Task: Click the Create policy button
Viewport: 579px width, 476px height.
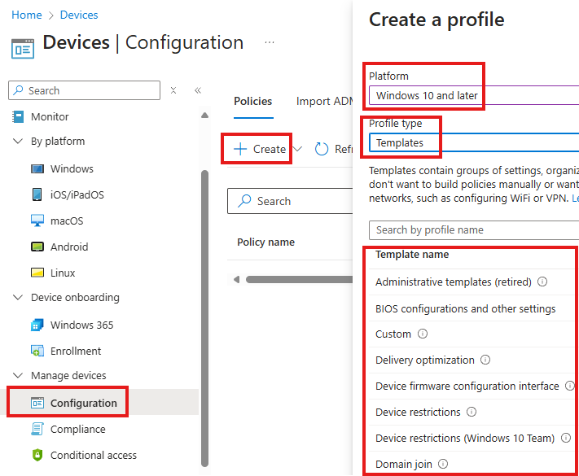Action: (260, 149)
